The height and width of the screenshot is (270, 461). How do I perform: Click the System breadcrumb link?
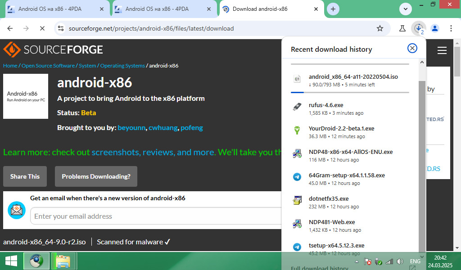(x=87, y=66)
